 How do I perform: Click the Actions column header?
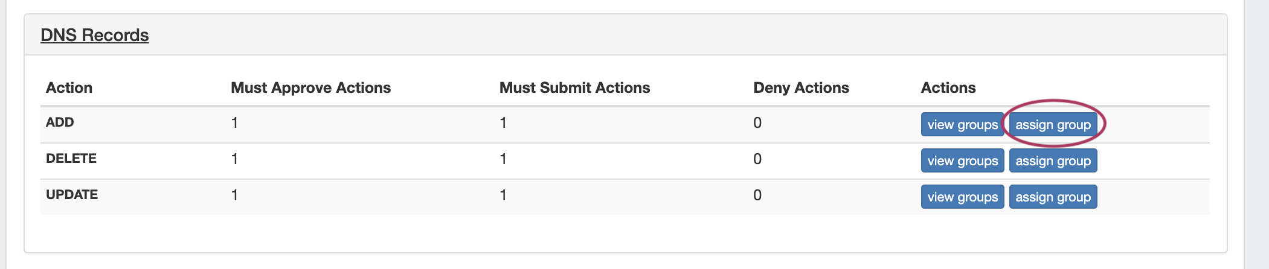pos(948,88)
